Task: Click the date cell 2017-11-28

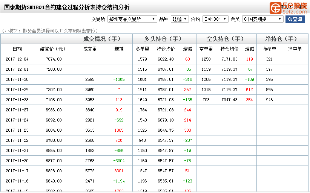Action: [x=17, y=100]
